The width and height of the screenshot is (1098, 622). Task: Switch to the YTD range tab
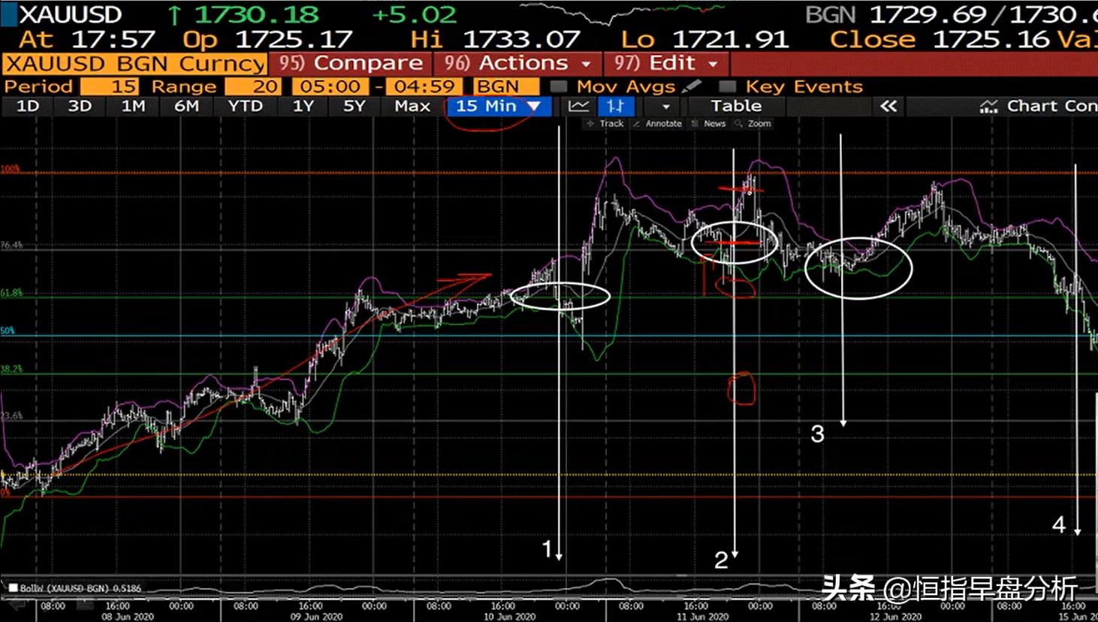pyautogui.click(x=246, y=106)
